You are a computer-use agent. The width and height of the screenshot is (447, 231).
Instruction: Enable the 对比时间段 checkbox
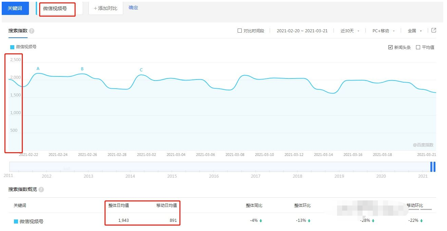[x=240, y=31]
